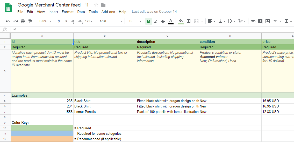This screenshot has height=142, width=294.
Task: Open the Borders tool
Action: pos(189,21)
